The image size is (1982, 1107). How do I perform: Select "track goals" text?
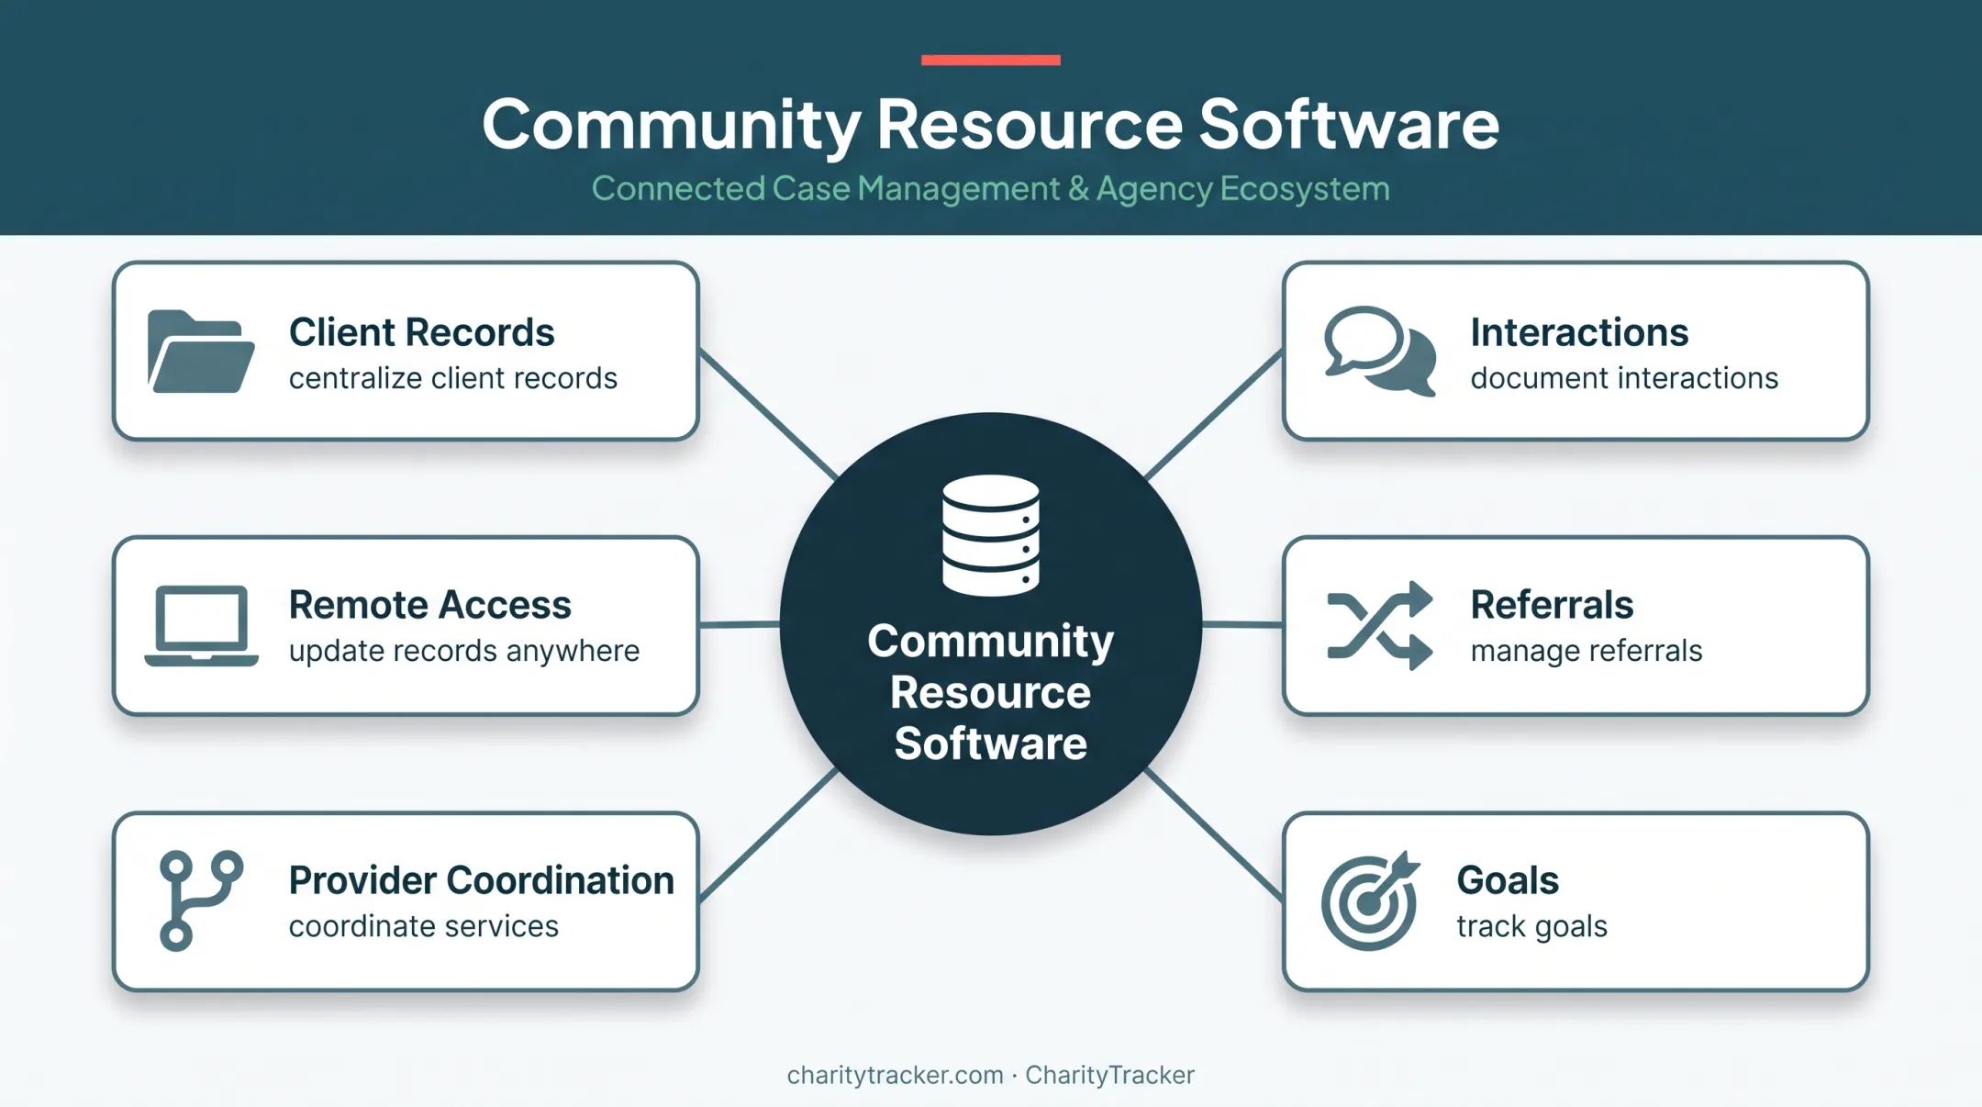(1532, 926)
